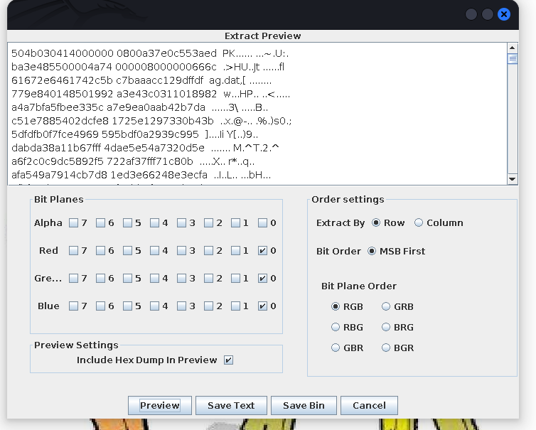
Task: Select Extract By Row option
Action: tap(376, 223)
